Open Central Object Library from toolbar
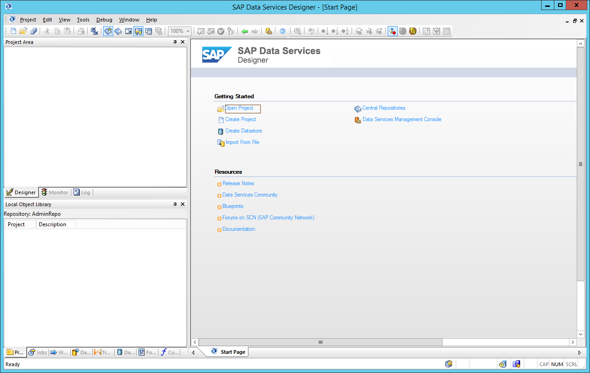 [x=118, y=31]
